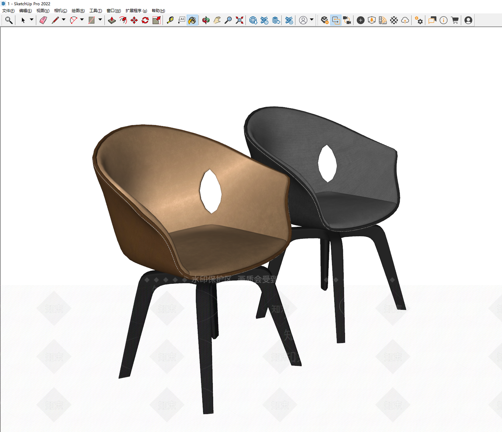Activate the Push/Pull tool

tap(112, 20)
